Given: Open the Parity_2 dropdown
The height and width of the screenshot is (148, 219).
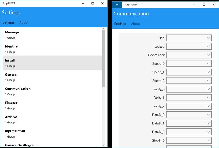Looking at the screenshot, I should tap(189, 106).
